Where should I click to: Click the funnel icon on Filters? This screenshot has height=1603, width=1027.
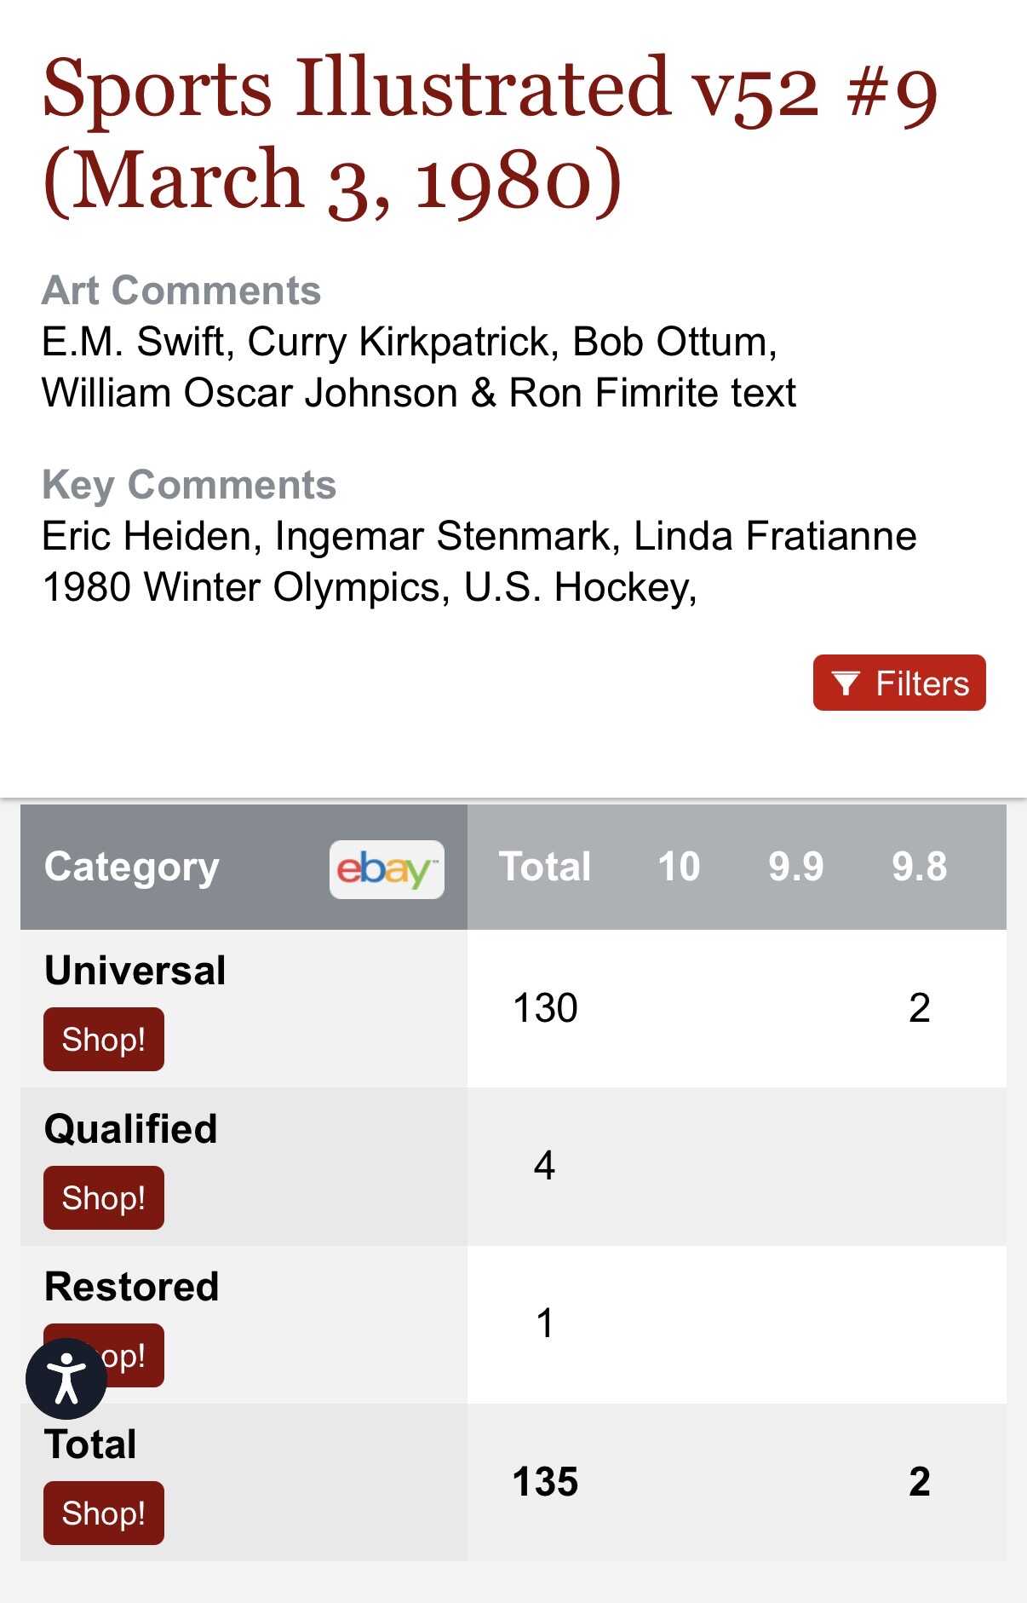click(845, 683)
